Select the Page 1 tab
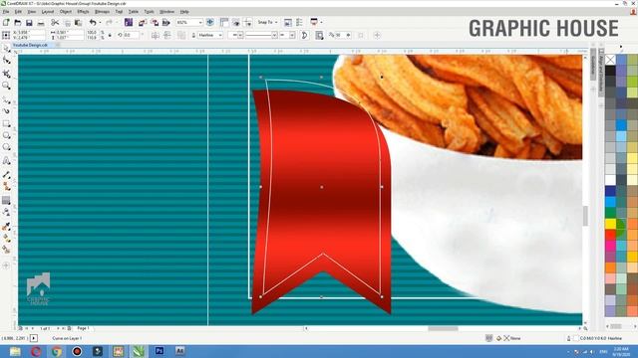The image size is (638, 358). click(x=83, y=328)
